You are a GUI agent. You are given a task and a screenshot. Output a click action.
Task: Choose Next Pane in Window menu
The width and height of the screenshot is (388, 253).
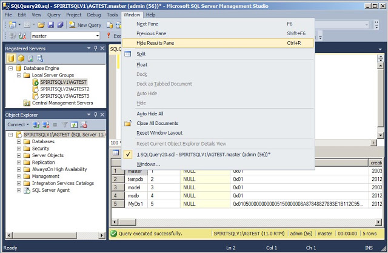218,24
